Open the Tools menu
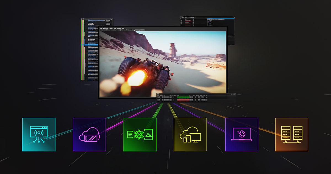The image size is (331, 174). pos(115,28)
